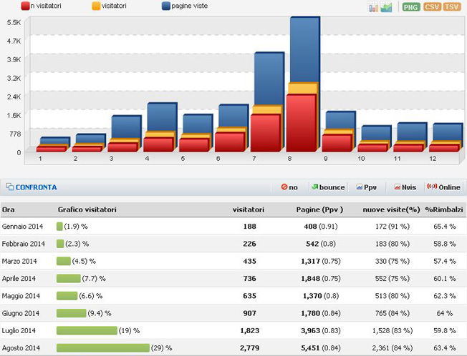Toggle the Online metric

tap(444, 187)
